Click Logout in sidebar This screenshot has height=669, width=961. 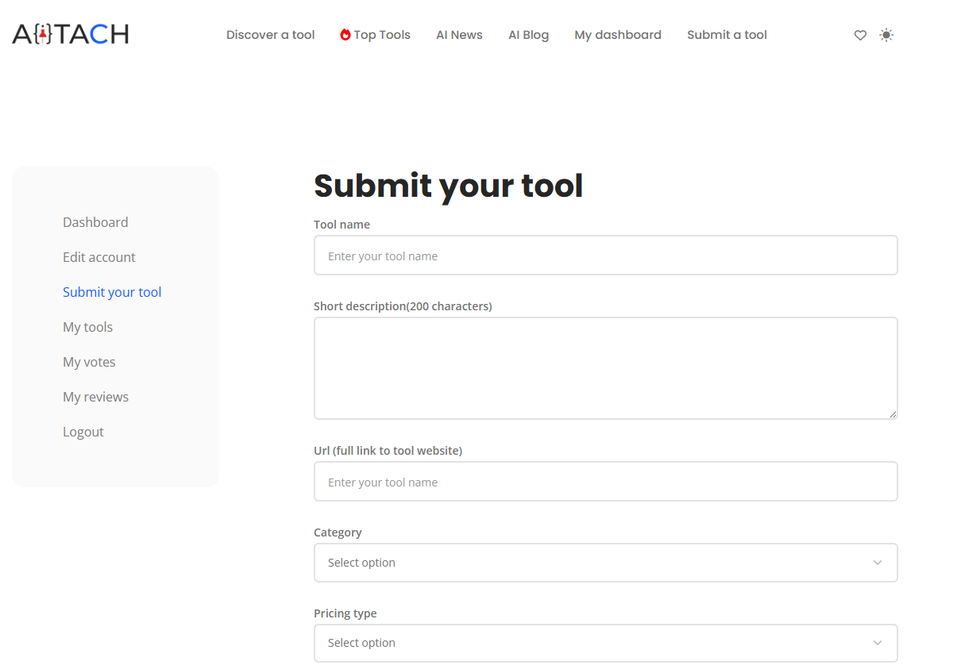pos(83,432)
